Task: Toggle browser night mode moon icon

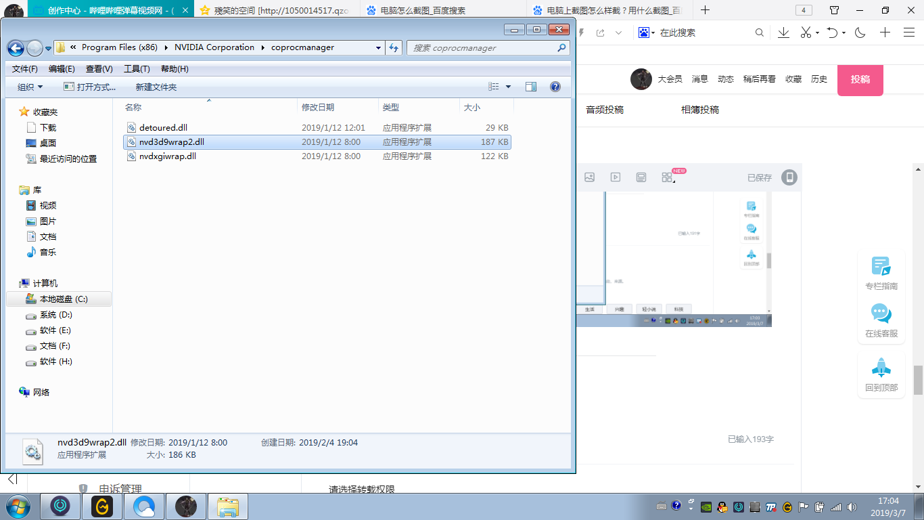Action: pos(860,32)
